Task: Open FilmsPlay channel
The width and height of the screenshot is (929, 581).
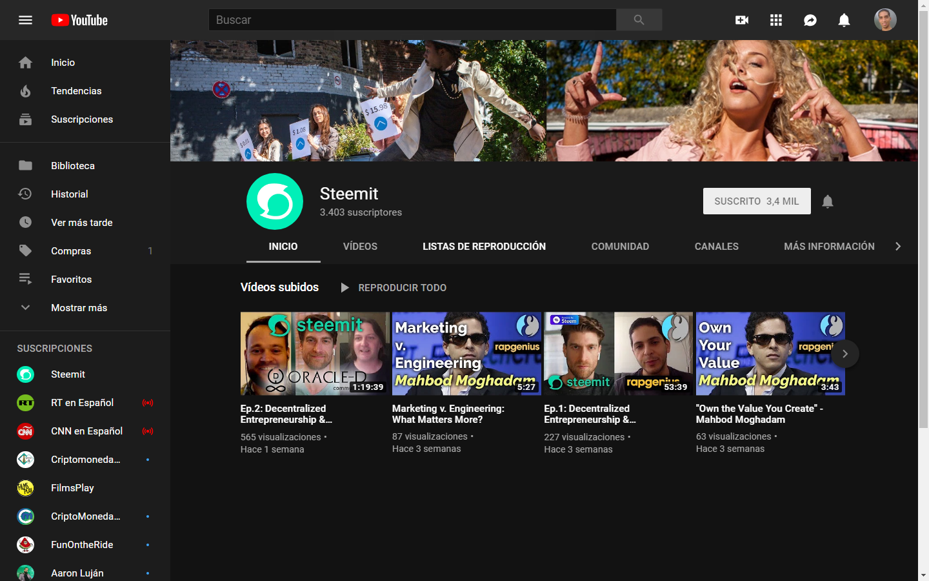Action: coord(85,488)
